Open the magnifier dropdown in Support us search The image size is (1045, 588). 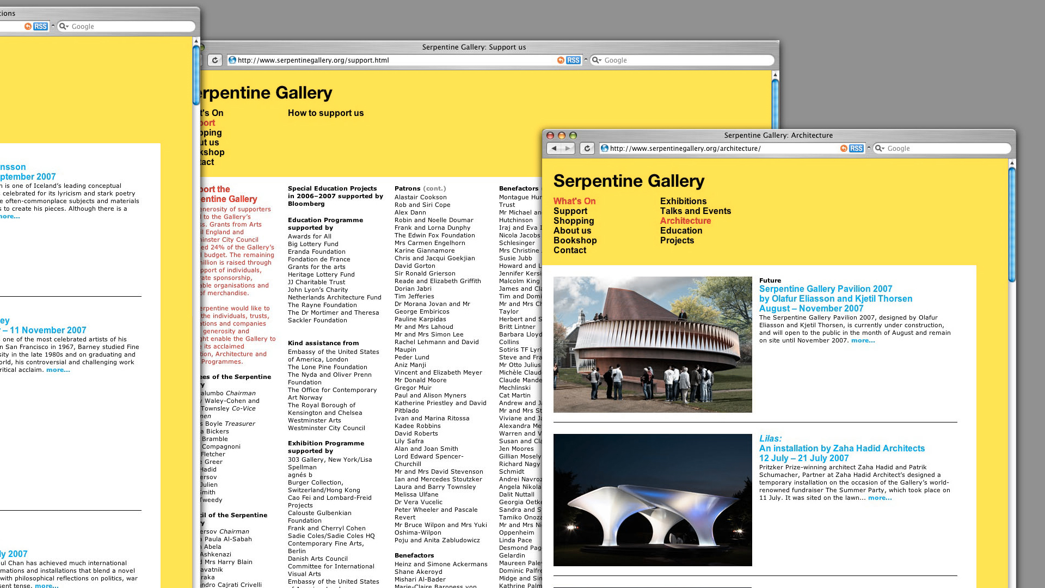click(597, 60)
